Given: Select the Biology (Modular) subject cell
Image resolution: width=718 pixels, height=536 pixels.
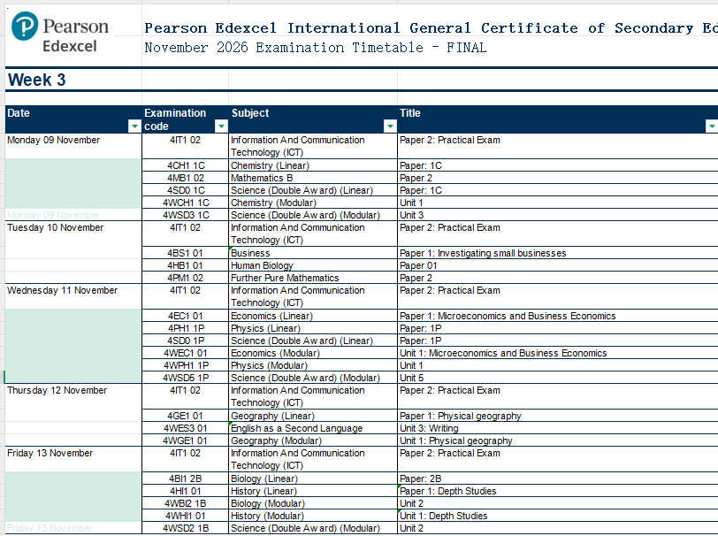Looking at the screenshot, I should [313, 503].
